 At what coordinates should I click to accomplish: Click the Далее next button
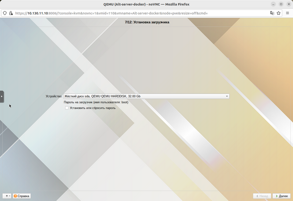coord(281,196)
